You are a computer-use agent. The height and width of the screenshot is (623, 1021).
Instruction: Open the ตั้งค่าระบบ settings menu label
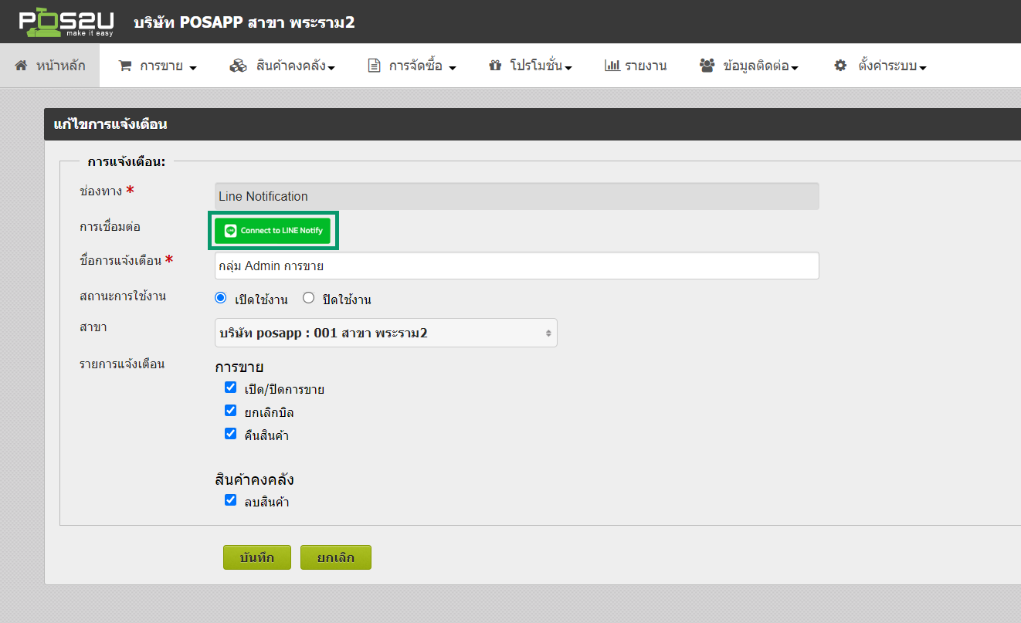tap(887, 66)
